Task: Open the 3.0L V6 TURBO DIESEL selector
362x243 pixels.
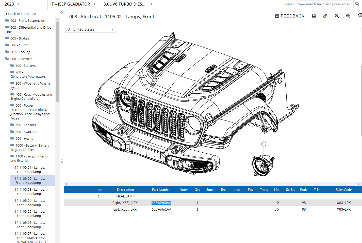Action: tap(128, 4)
